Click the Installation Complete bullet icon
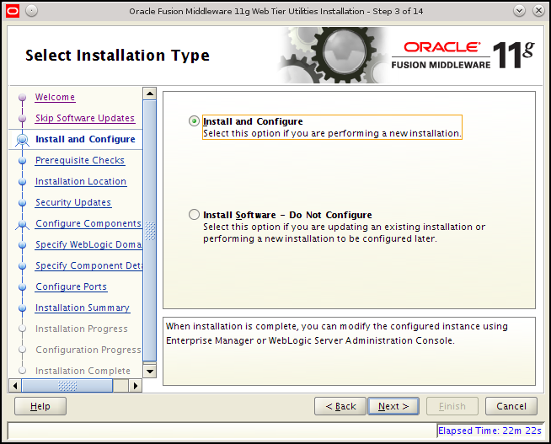 pyautogui.click(x=22, y=371)
